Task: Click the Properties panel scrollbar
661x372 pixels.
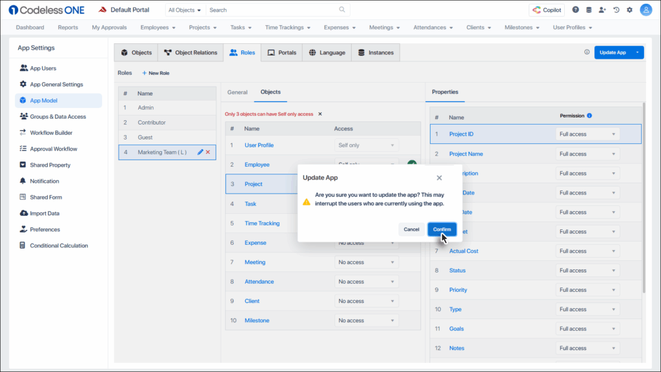Action: 644,198
